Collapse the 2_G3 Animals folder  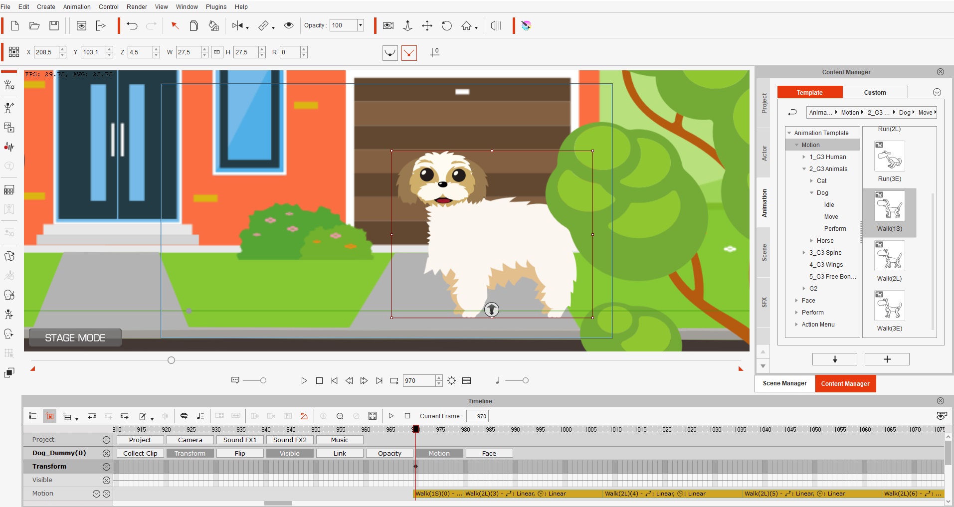804,169
